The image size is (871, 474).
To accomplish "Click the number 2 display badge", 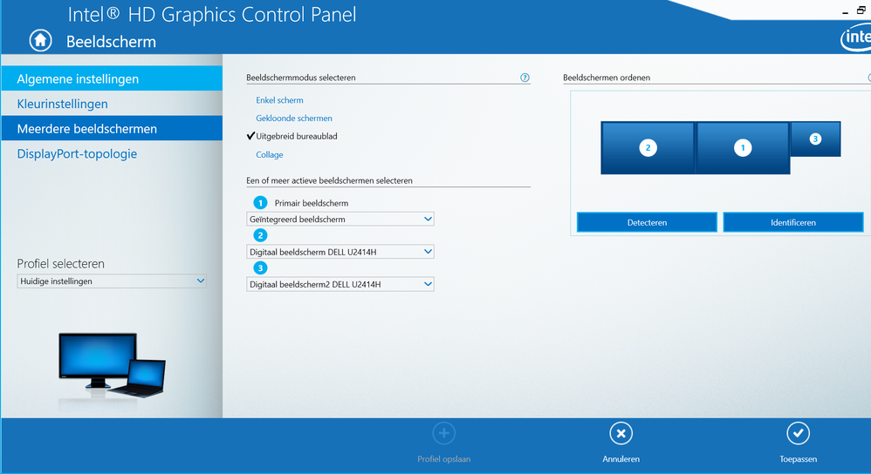I will coord(260,235).
